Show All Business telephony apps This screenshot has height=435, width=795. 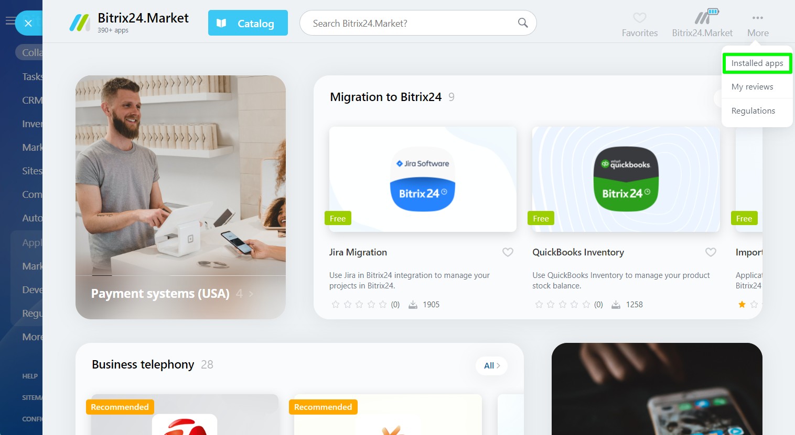(492, 365)
